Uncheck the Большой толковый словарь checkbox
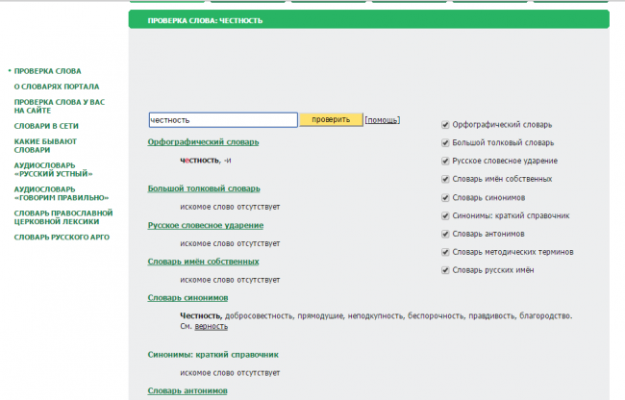This screenshot has width=625, height=400. coord(444,142)
